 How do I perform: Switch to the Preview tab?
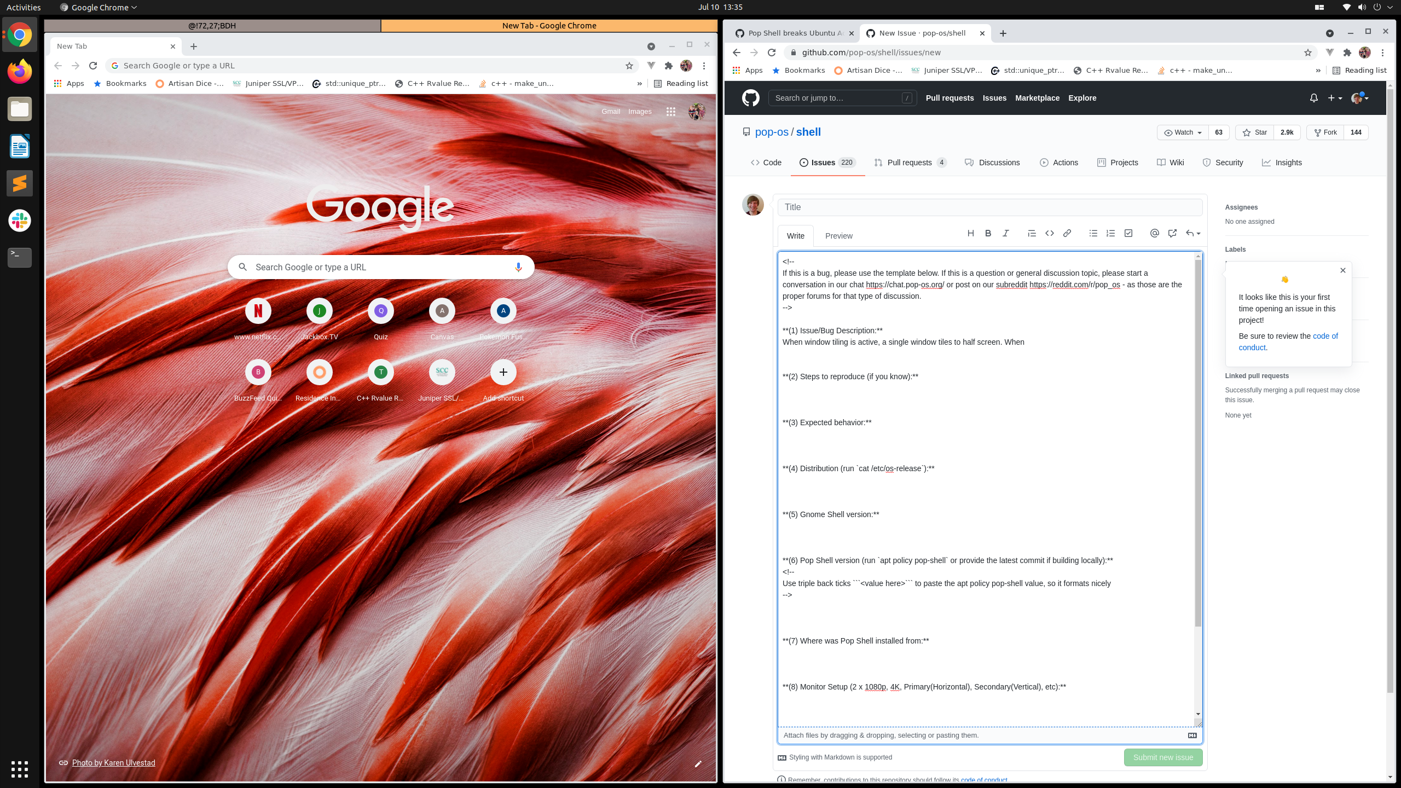[839, 236]
